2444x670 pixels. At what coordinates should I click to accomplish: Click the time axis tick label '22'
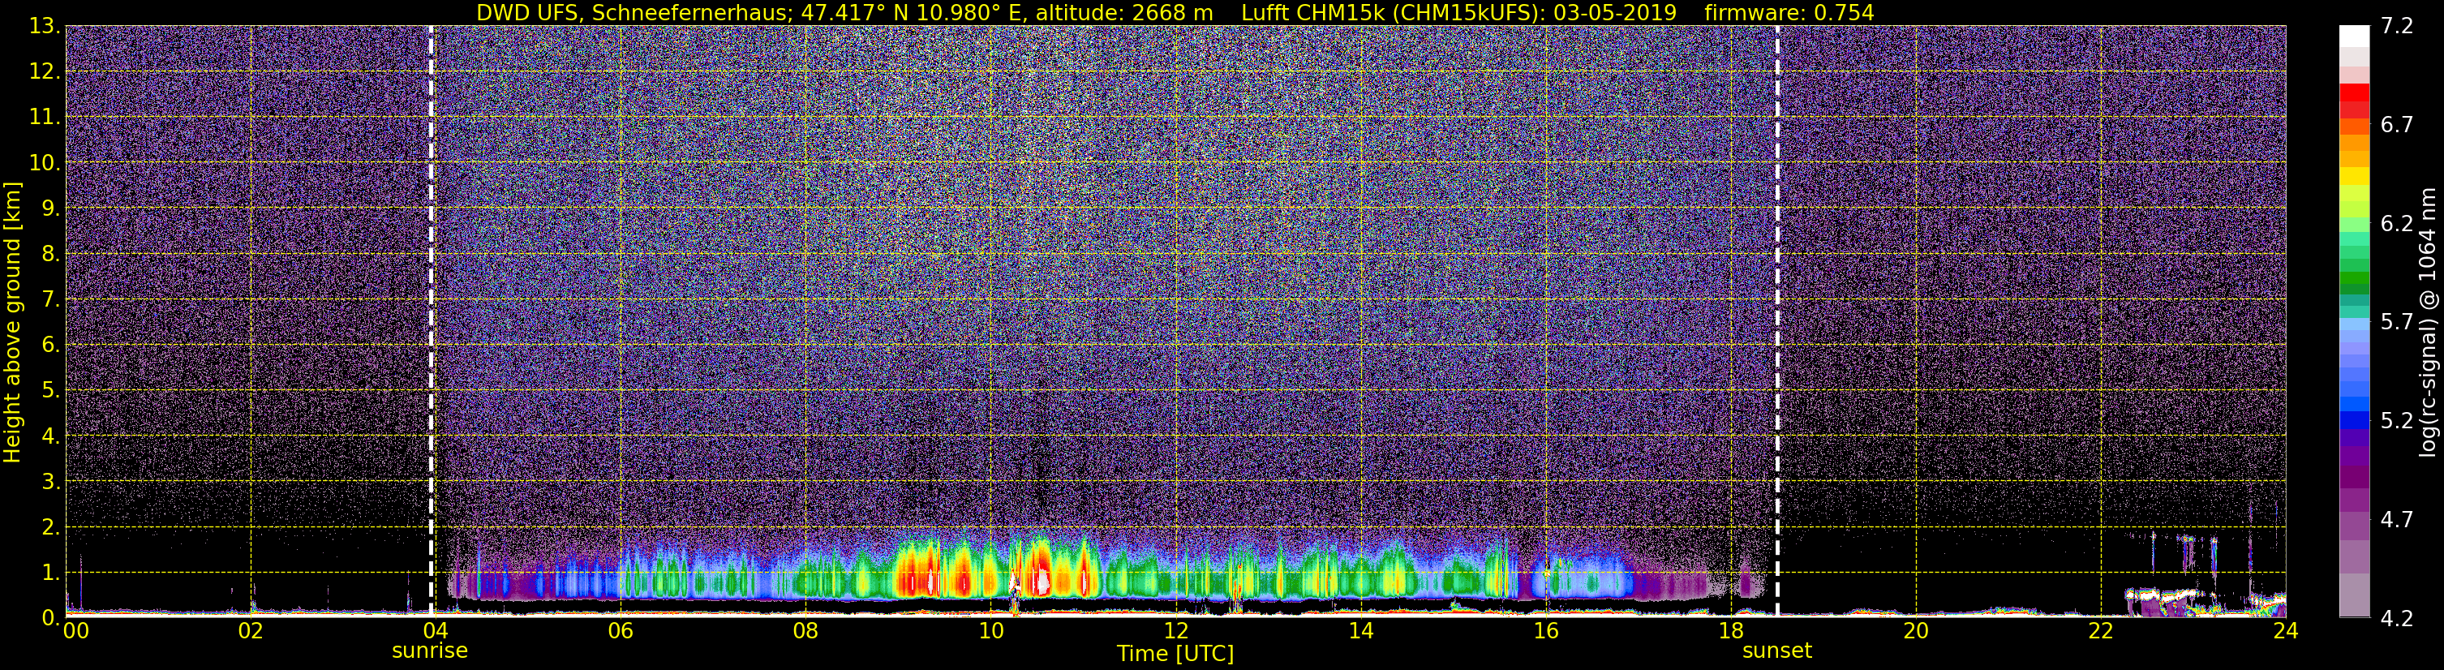[x=2101, y=631]
